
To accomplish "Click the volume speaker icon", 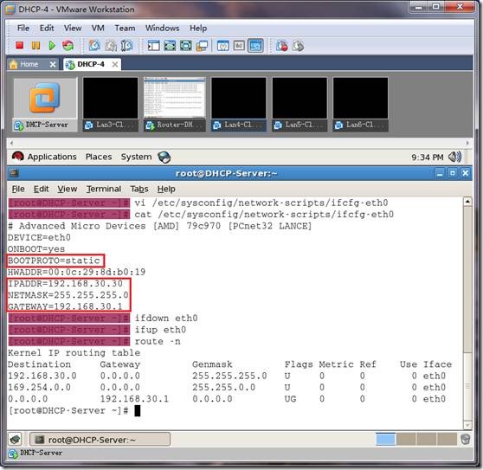I will click(454, 157).
